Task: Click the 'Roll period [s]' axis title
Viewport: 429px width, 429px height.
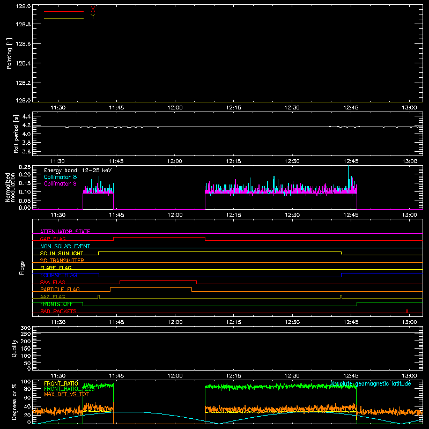Action: click(16, 134)
